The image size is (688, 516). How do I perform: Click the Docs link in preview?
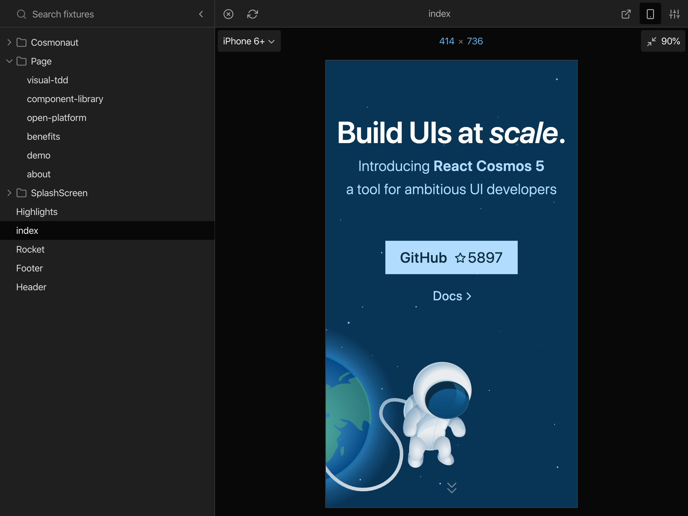451,295
